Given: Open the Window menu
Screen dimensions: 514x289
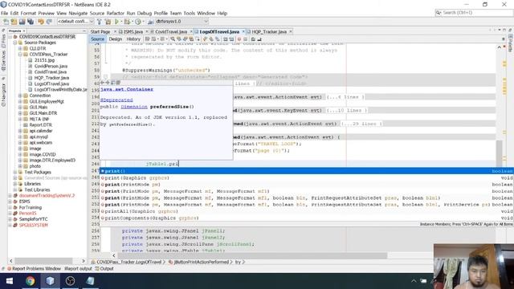Looking at the screenshot, I should pos(206,13).
